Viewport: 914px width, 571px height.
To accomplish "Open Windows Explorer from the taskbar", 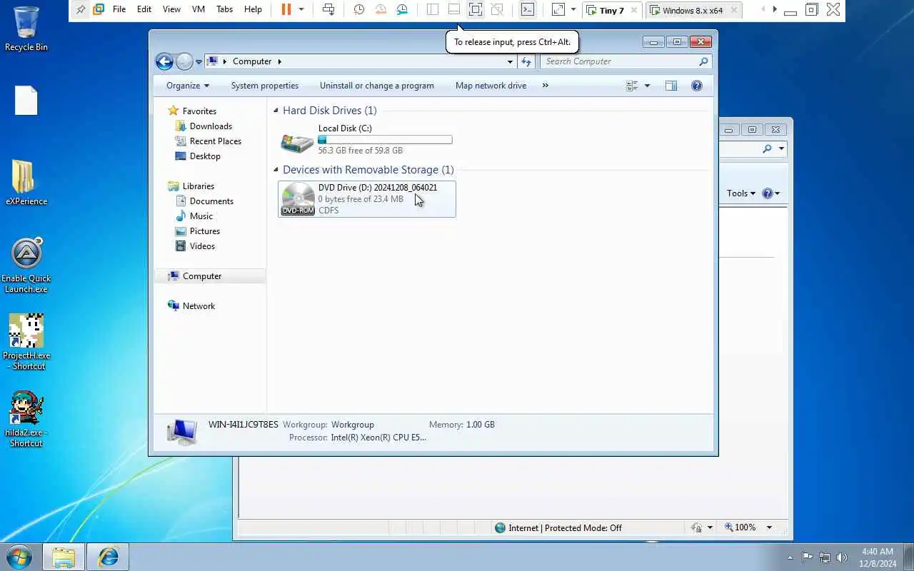I will [x=64, y=556].
